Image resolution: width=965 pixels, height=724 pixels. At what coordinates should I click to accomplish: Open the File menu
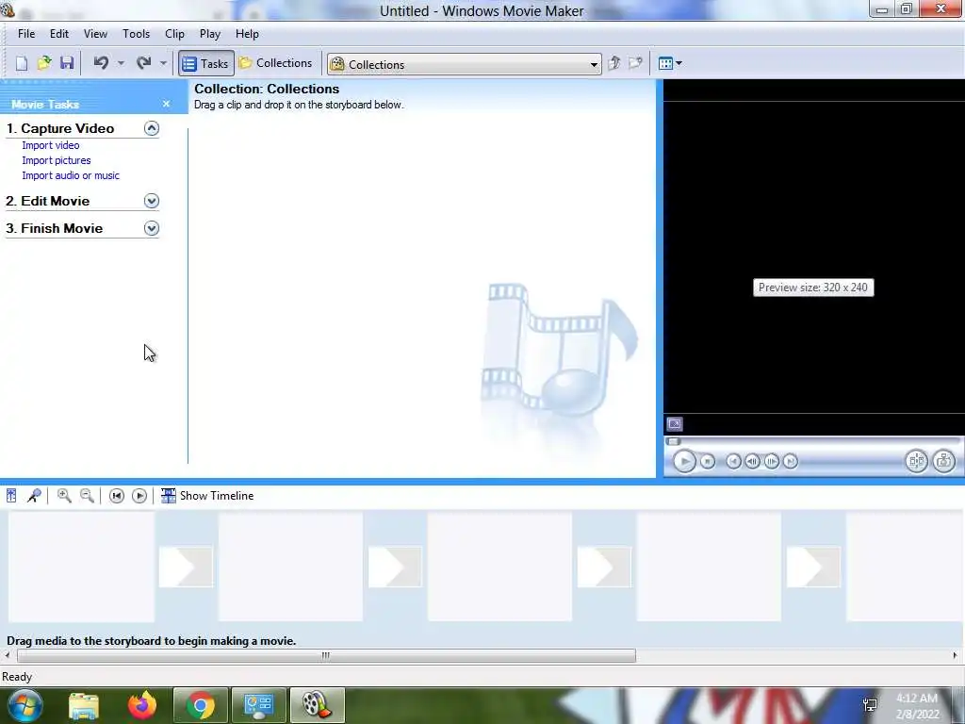click(26, 34)
